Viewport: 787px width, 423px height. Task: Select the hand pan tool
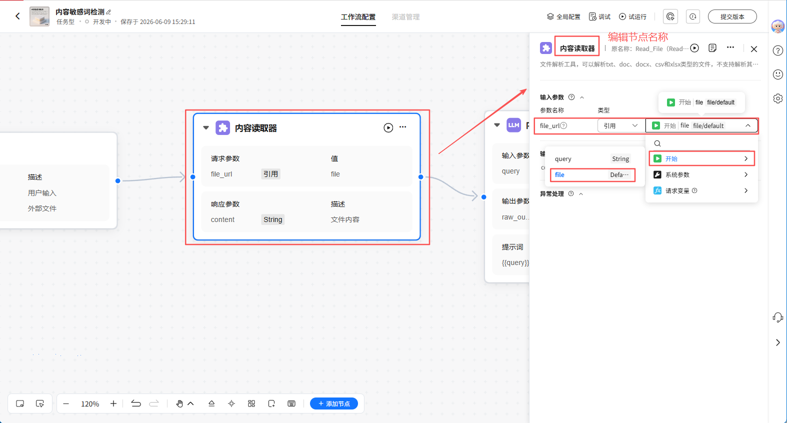[179, 403]
